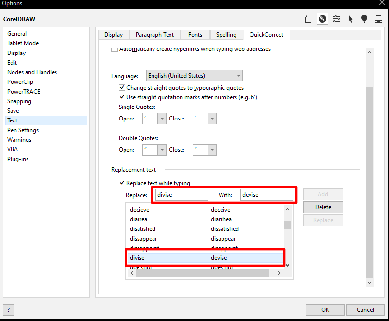This screenshot has height=321, width=389.
Task: Select the Text category
Action: point(46,120)
